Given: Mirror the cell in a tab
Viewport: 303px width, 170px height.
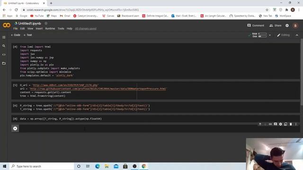Looking at the screenshot, I should tap(285, 124).
